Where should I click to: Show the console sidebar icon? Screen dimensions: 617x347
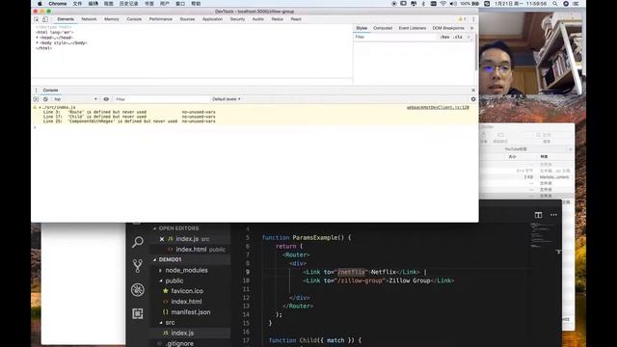(x=36, y=99)
